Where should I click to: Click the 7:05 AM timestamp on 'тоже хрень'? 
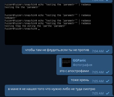click(98, 81)
